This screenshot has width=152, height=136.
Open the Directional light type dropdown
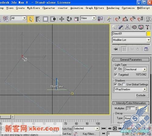(x=145, y=69)
